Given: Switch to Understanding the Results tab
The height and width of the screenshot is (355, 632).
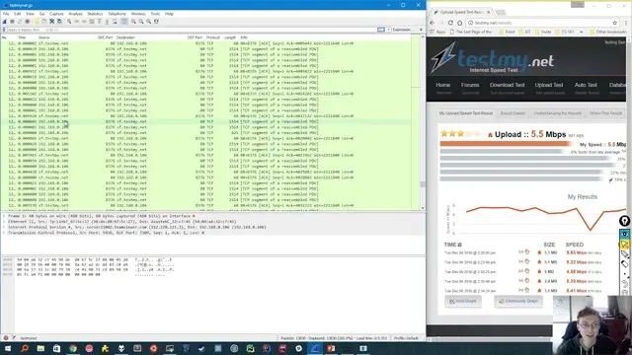Looking at the screenshot, I should (557, 113).
